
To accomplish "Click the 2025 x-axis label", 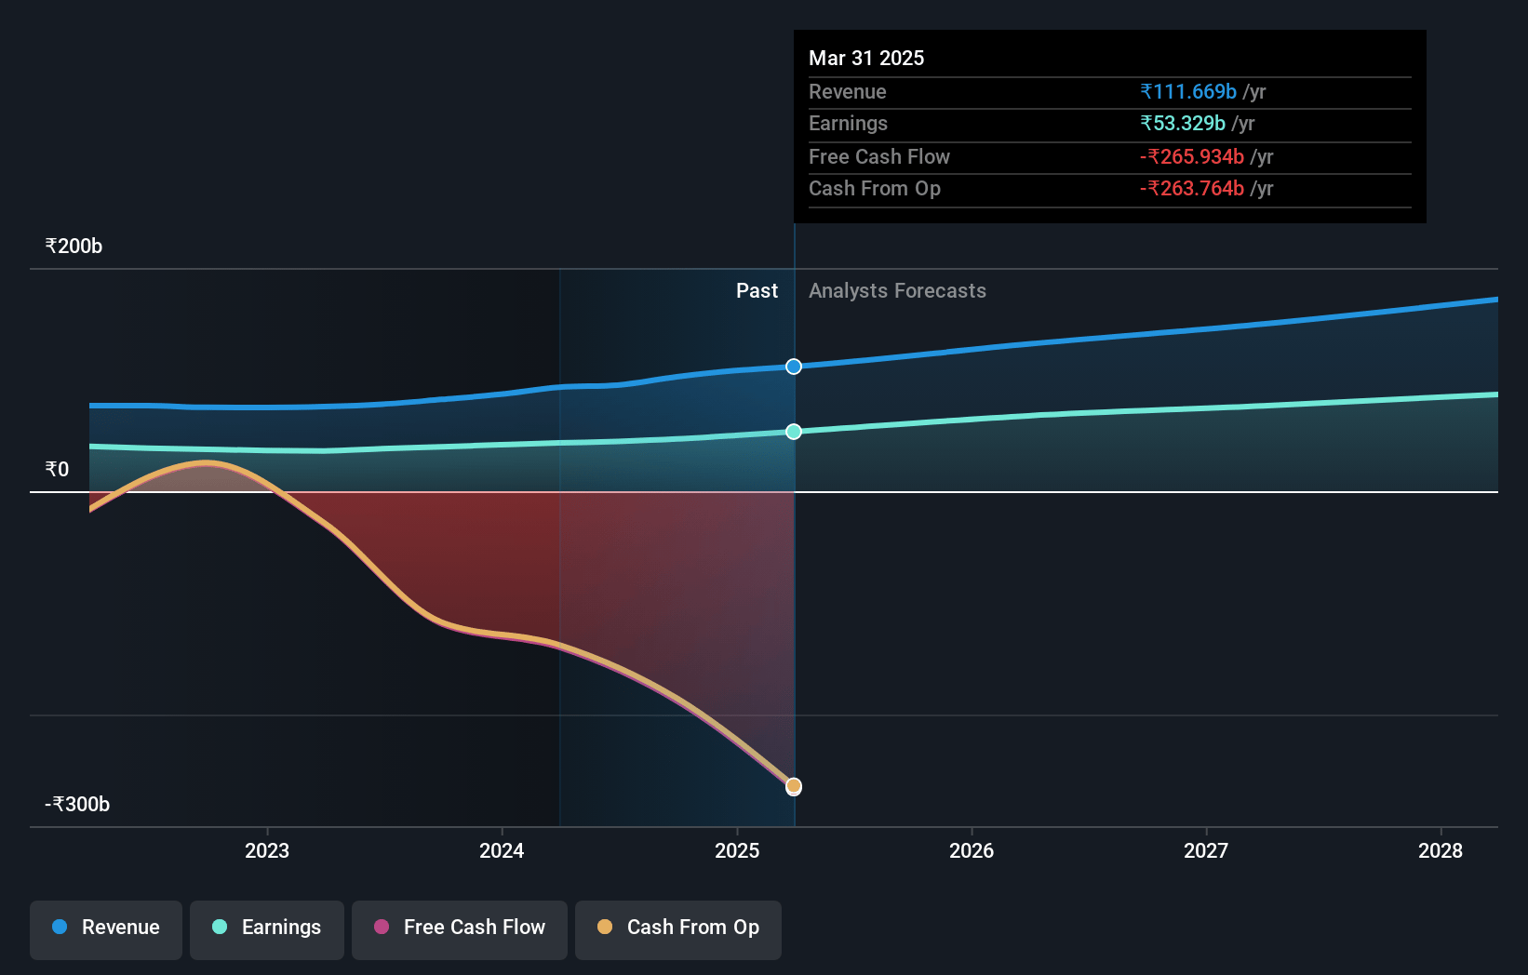I will [737, 850].
